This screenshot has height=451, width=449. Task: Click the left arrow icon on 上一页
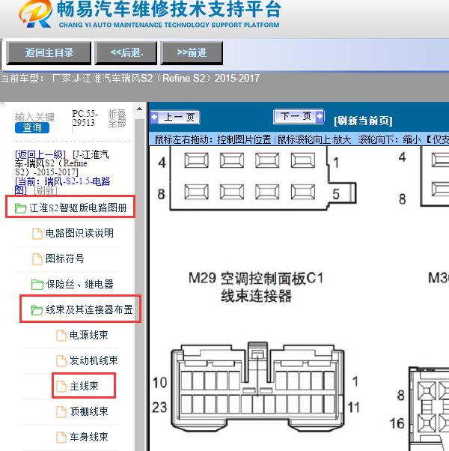(x=155, y=118)
